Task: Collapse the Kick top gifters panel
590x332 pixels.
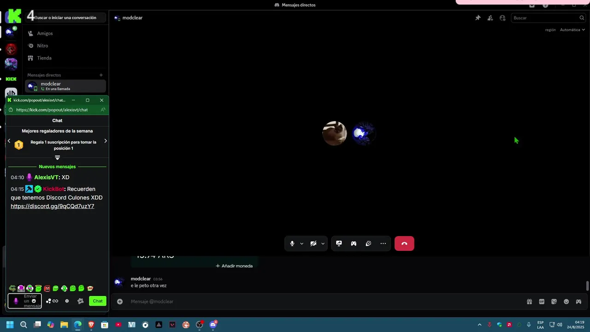Action: click(57, 158)
